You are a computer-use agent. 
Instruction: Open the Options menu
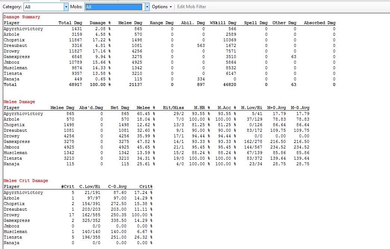point(162,7)
